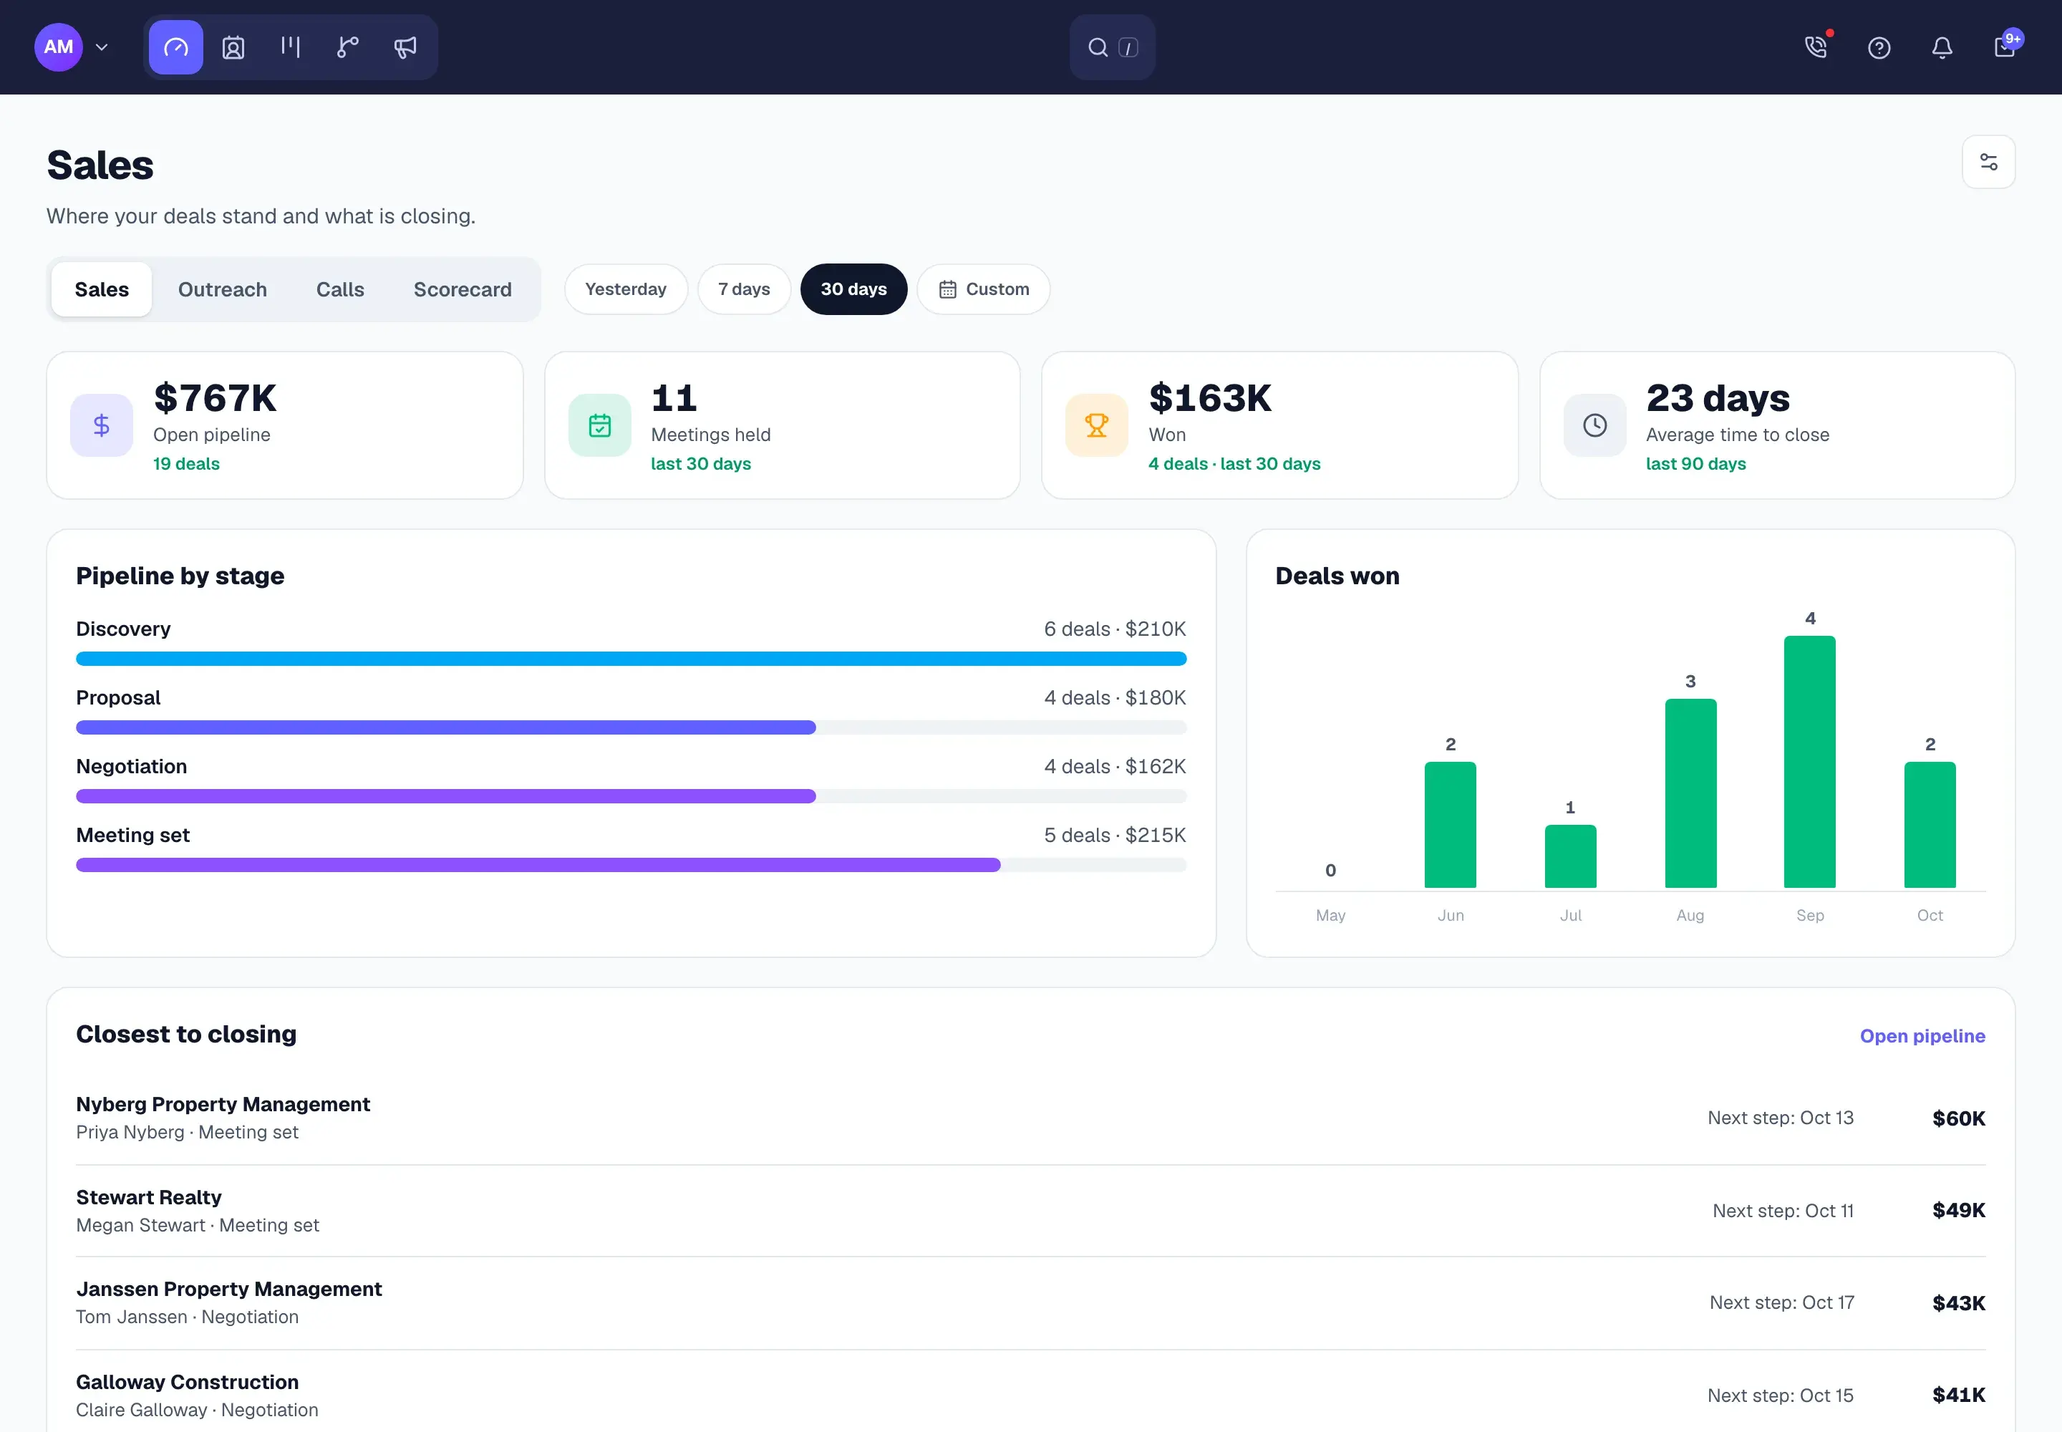Switch to the Scorecard tab
2062x1432 pixels.
463,290
